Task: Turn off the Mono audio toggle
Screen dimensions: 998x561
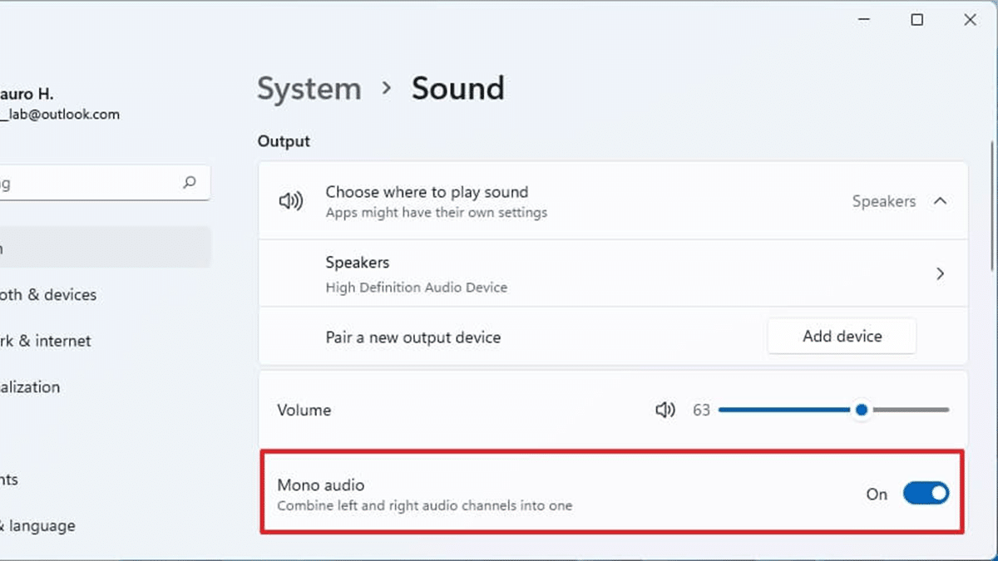Action: coord(926,494)
